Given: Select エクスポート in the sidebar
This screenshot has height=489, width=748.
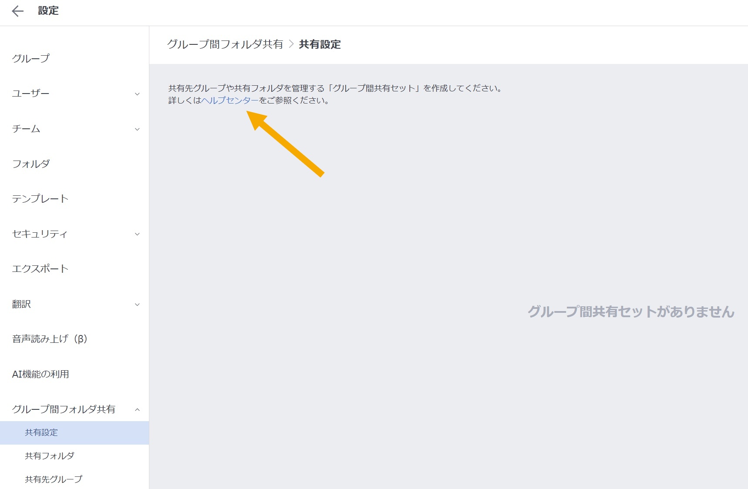Looking at the screenshot, I should pyautogui.click(x=40, y=269).
